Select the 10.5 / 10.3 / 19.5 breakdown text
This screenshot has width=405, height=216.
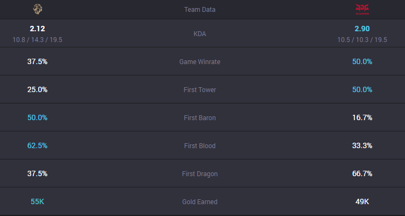362,39
